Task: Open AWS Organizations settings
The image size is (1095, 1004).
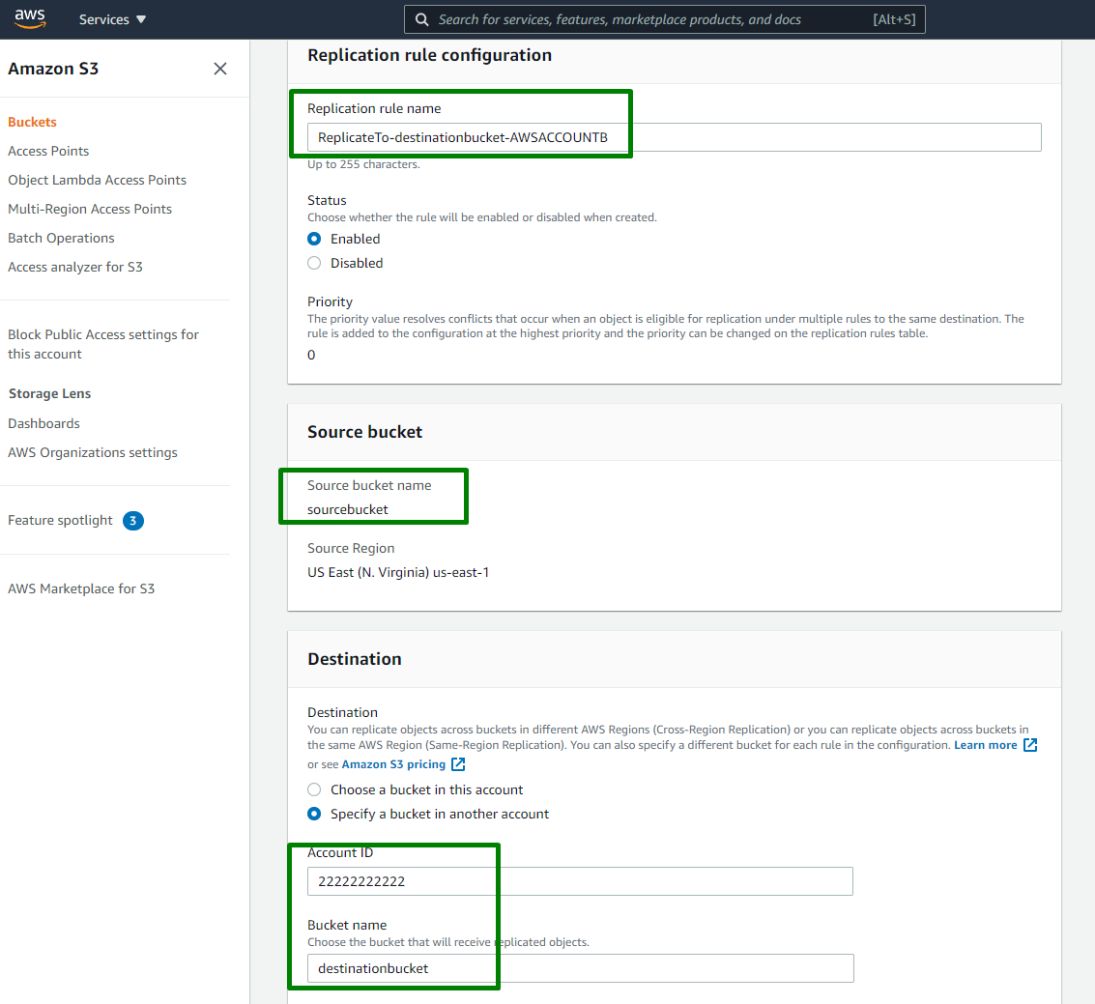Action: (x=92, y=451)
